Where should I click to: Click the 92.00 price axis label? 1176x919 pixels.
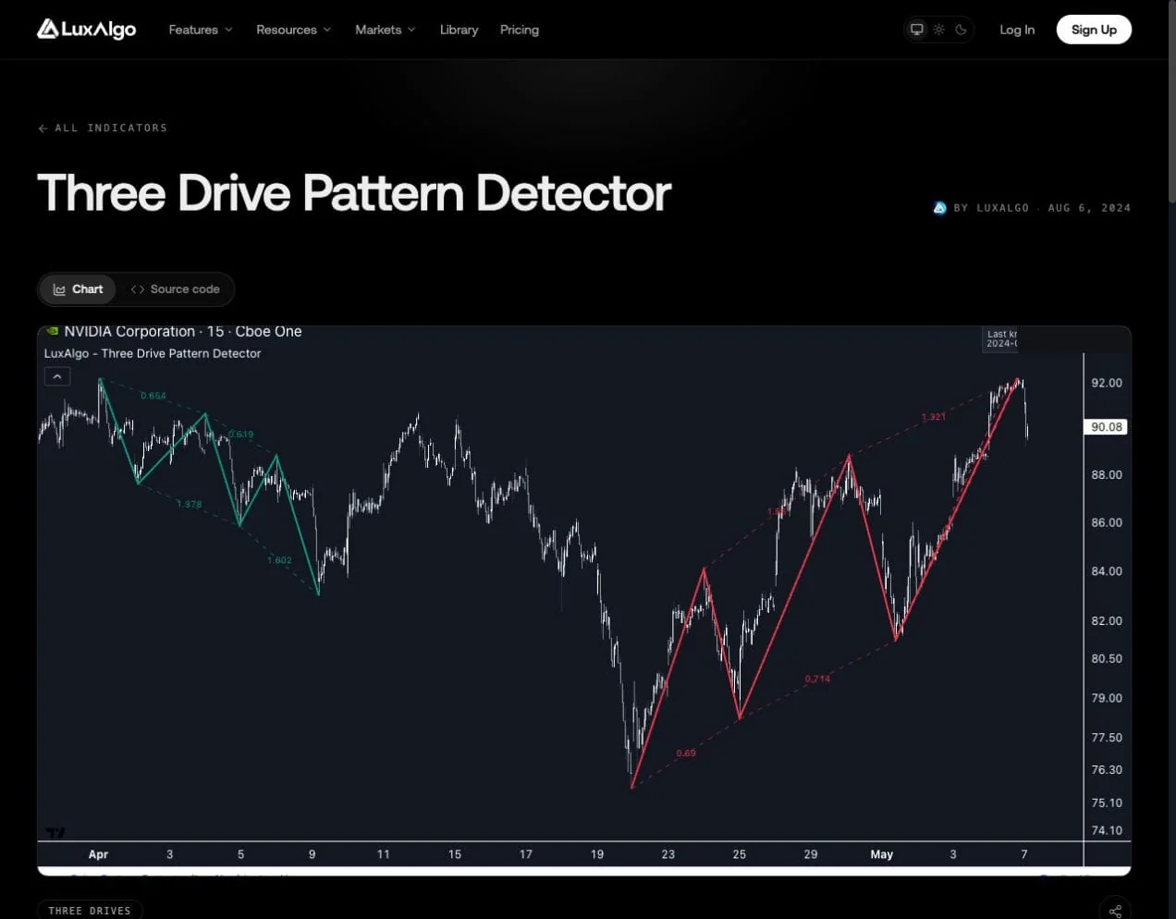click(x=1107, y=383)
